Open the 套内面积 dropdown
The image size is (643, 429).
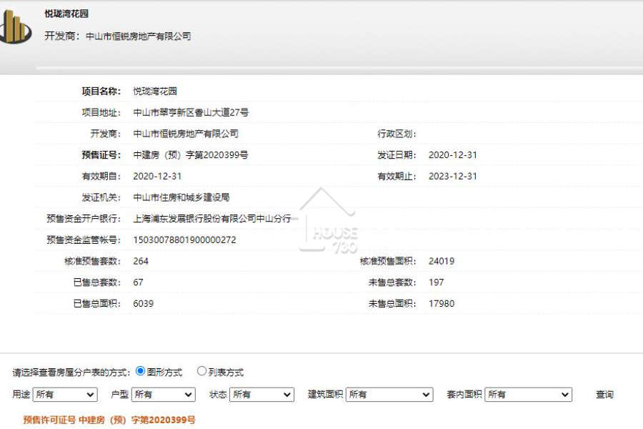528,395
